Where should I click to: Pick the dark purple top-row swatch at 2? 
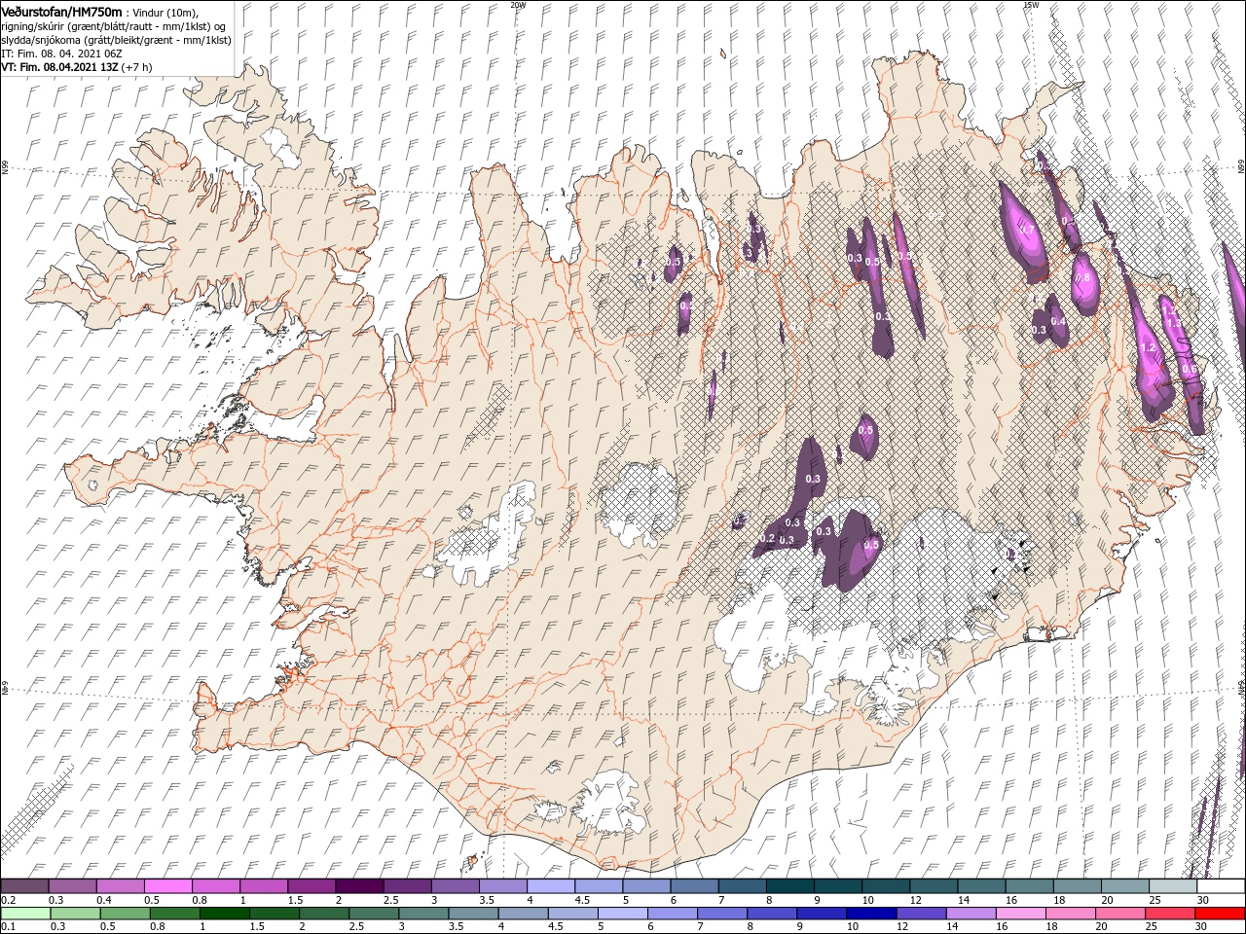click(x=359, y=886)
